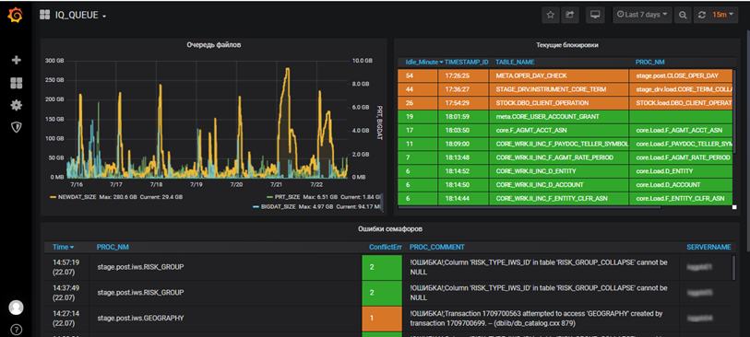This screenshot has height=337, width=750.
Task: Select the STOCK.DBO_CLIENT_OPERATION cell
Action: coord(559,103)
